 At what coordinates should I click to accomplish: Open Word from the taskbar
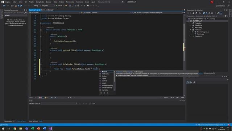pos(44,128)
